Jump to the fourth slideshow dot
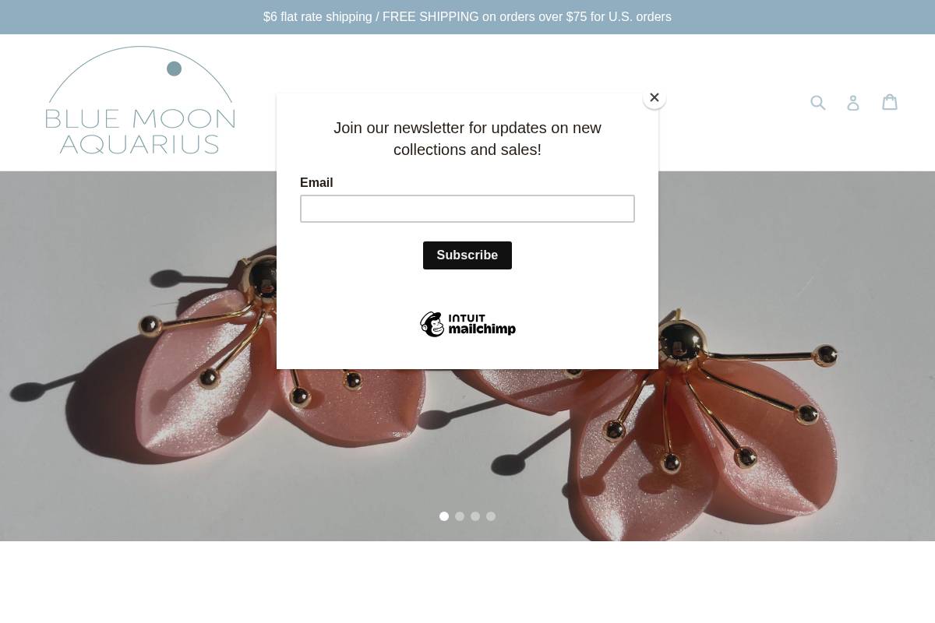935x623 pixels. tap(491, 516)
